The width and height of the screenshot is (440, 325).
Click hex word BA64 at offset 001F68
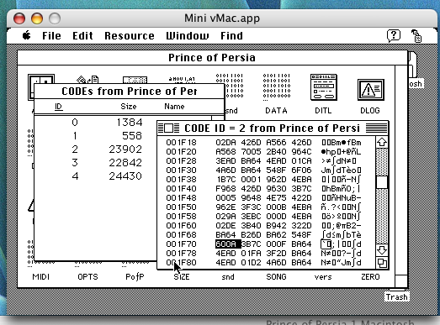click(226, 235)
